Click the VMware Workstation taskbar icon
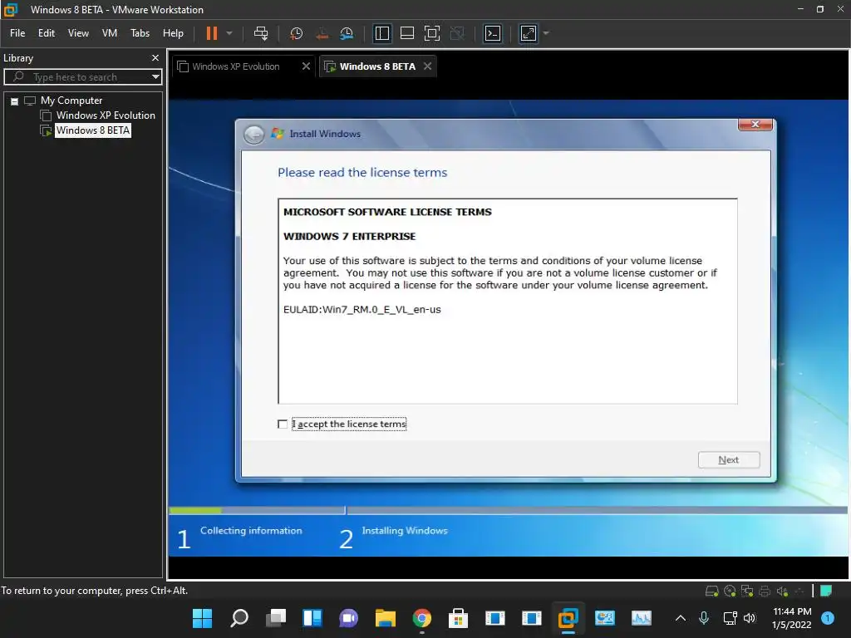 (568, 618)
